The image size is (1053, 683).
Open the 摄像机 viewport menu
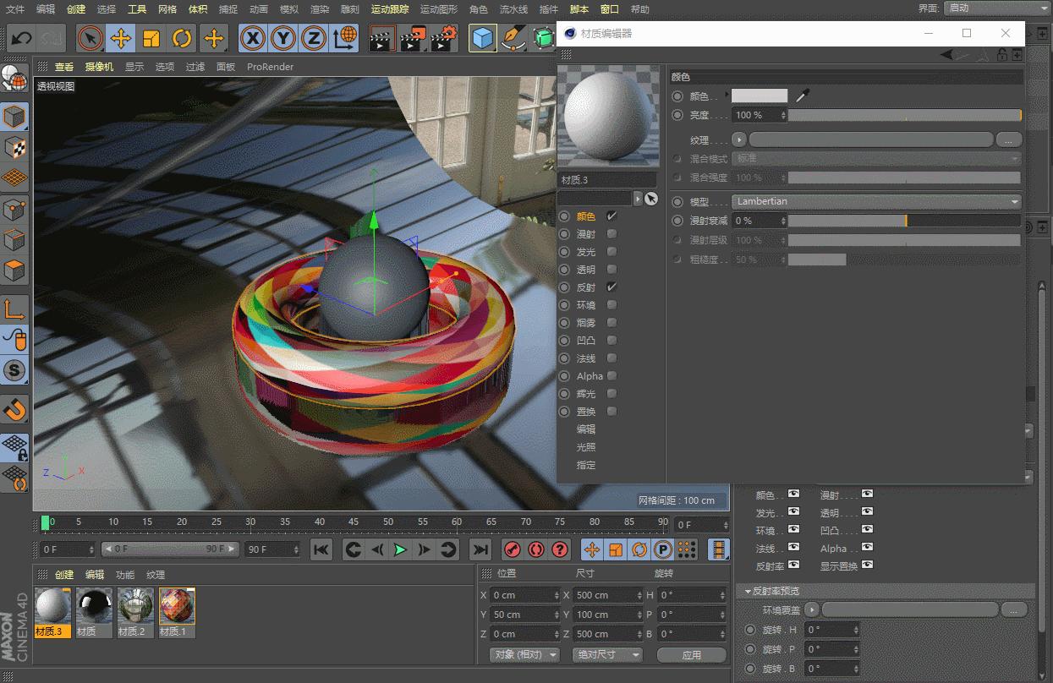click(x=99, y=67)
